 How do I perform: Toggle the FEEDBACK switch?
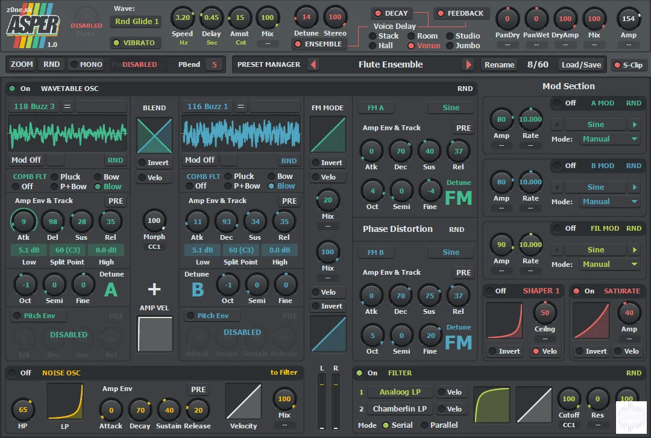tap(461, 13)
